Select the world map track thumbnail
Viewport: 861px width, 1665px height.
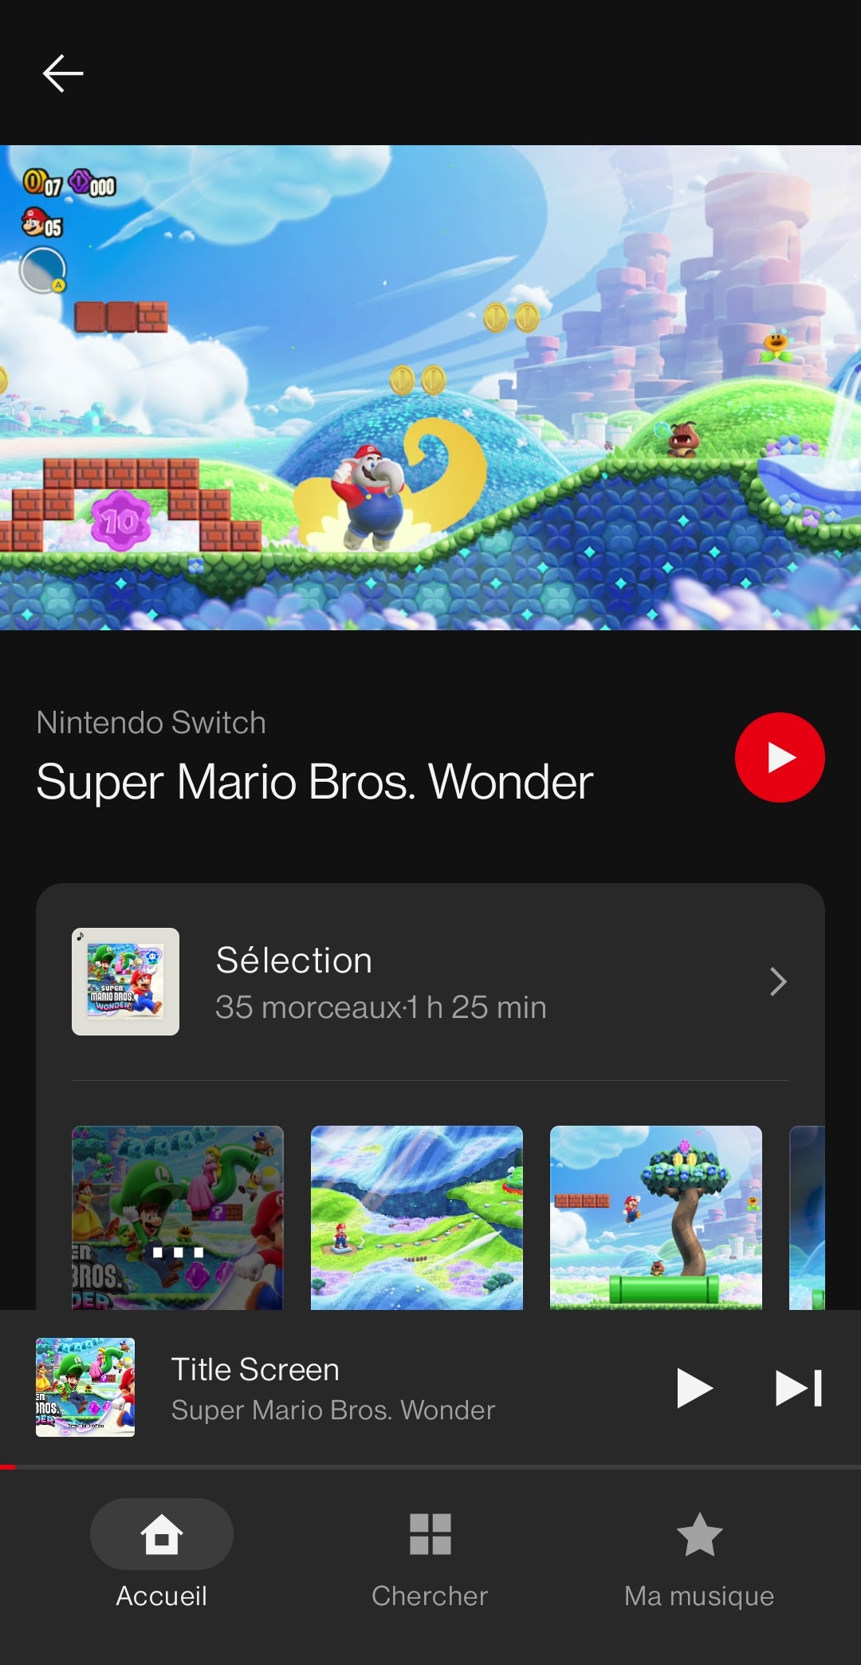(x=417, y=1217)
